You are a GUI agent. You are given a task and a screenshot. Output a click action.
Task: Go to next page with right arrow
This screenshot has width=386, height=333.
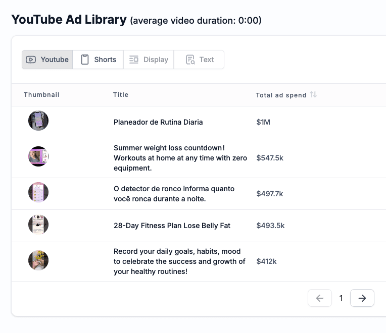point(362,298)
